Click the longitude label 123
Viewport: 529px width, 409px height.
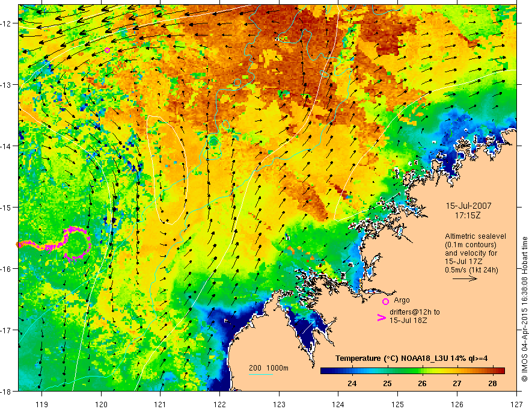click(279, 404)
